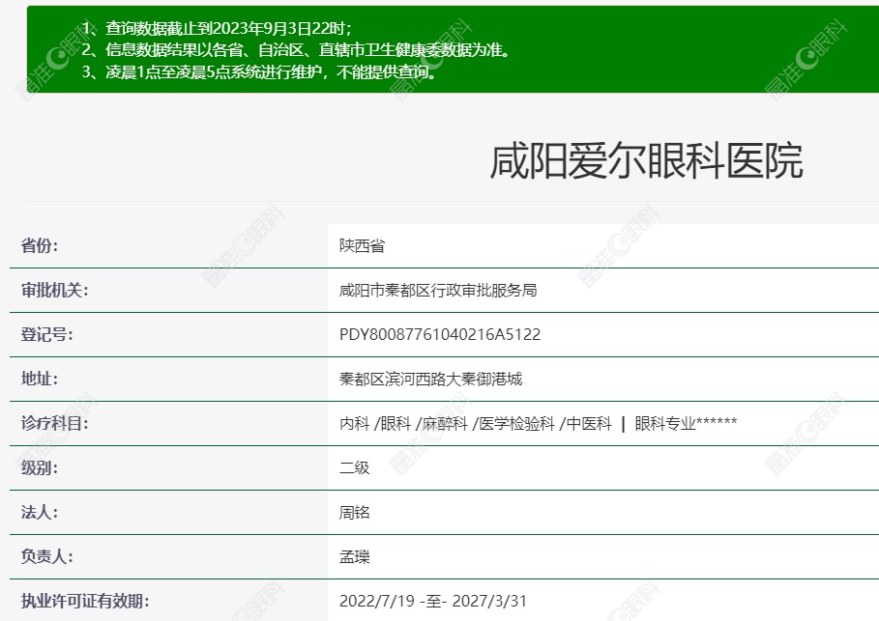This screenshot has width=879, height=621.
Task: Click the 负责人 row label
Action: (47, 556)
